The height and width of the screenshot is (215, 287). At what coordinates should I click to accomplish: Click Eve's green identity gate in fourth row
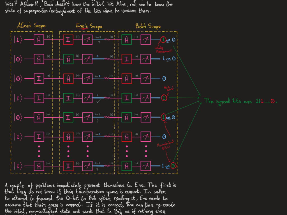(x=68, y=98)
